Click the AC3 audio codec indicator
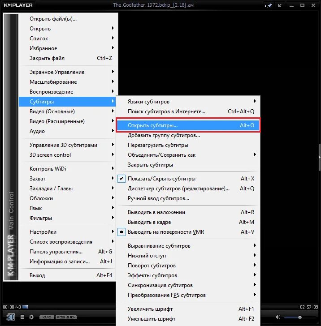Viewport: 321px width, 326px height. click(x=61, y=317)
